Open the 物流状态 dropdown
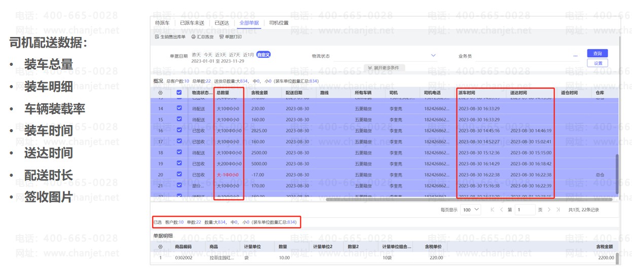The width and height of the screenshot is (632, 278). point(433,56)
